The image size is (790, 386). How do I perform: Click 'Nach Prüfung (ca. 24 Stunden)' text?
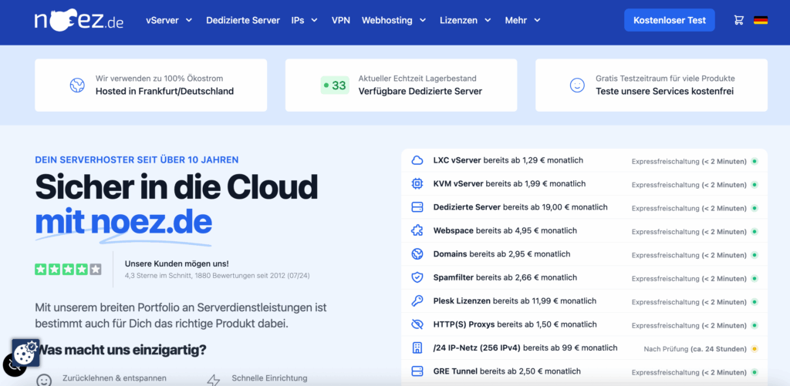[x=695, y=349]
